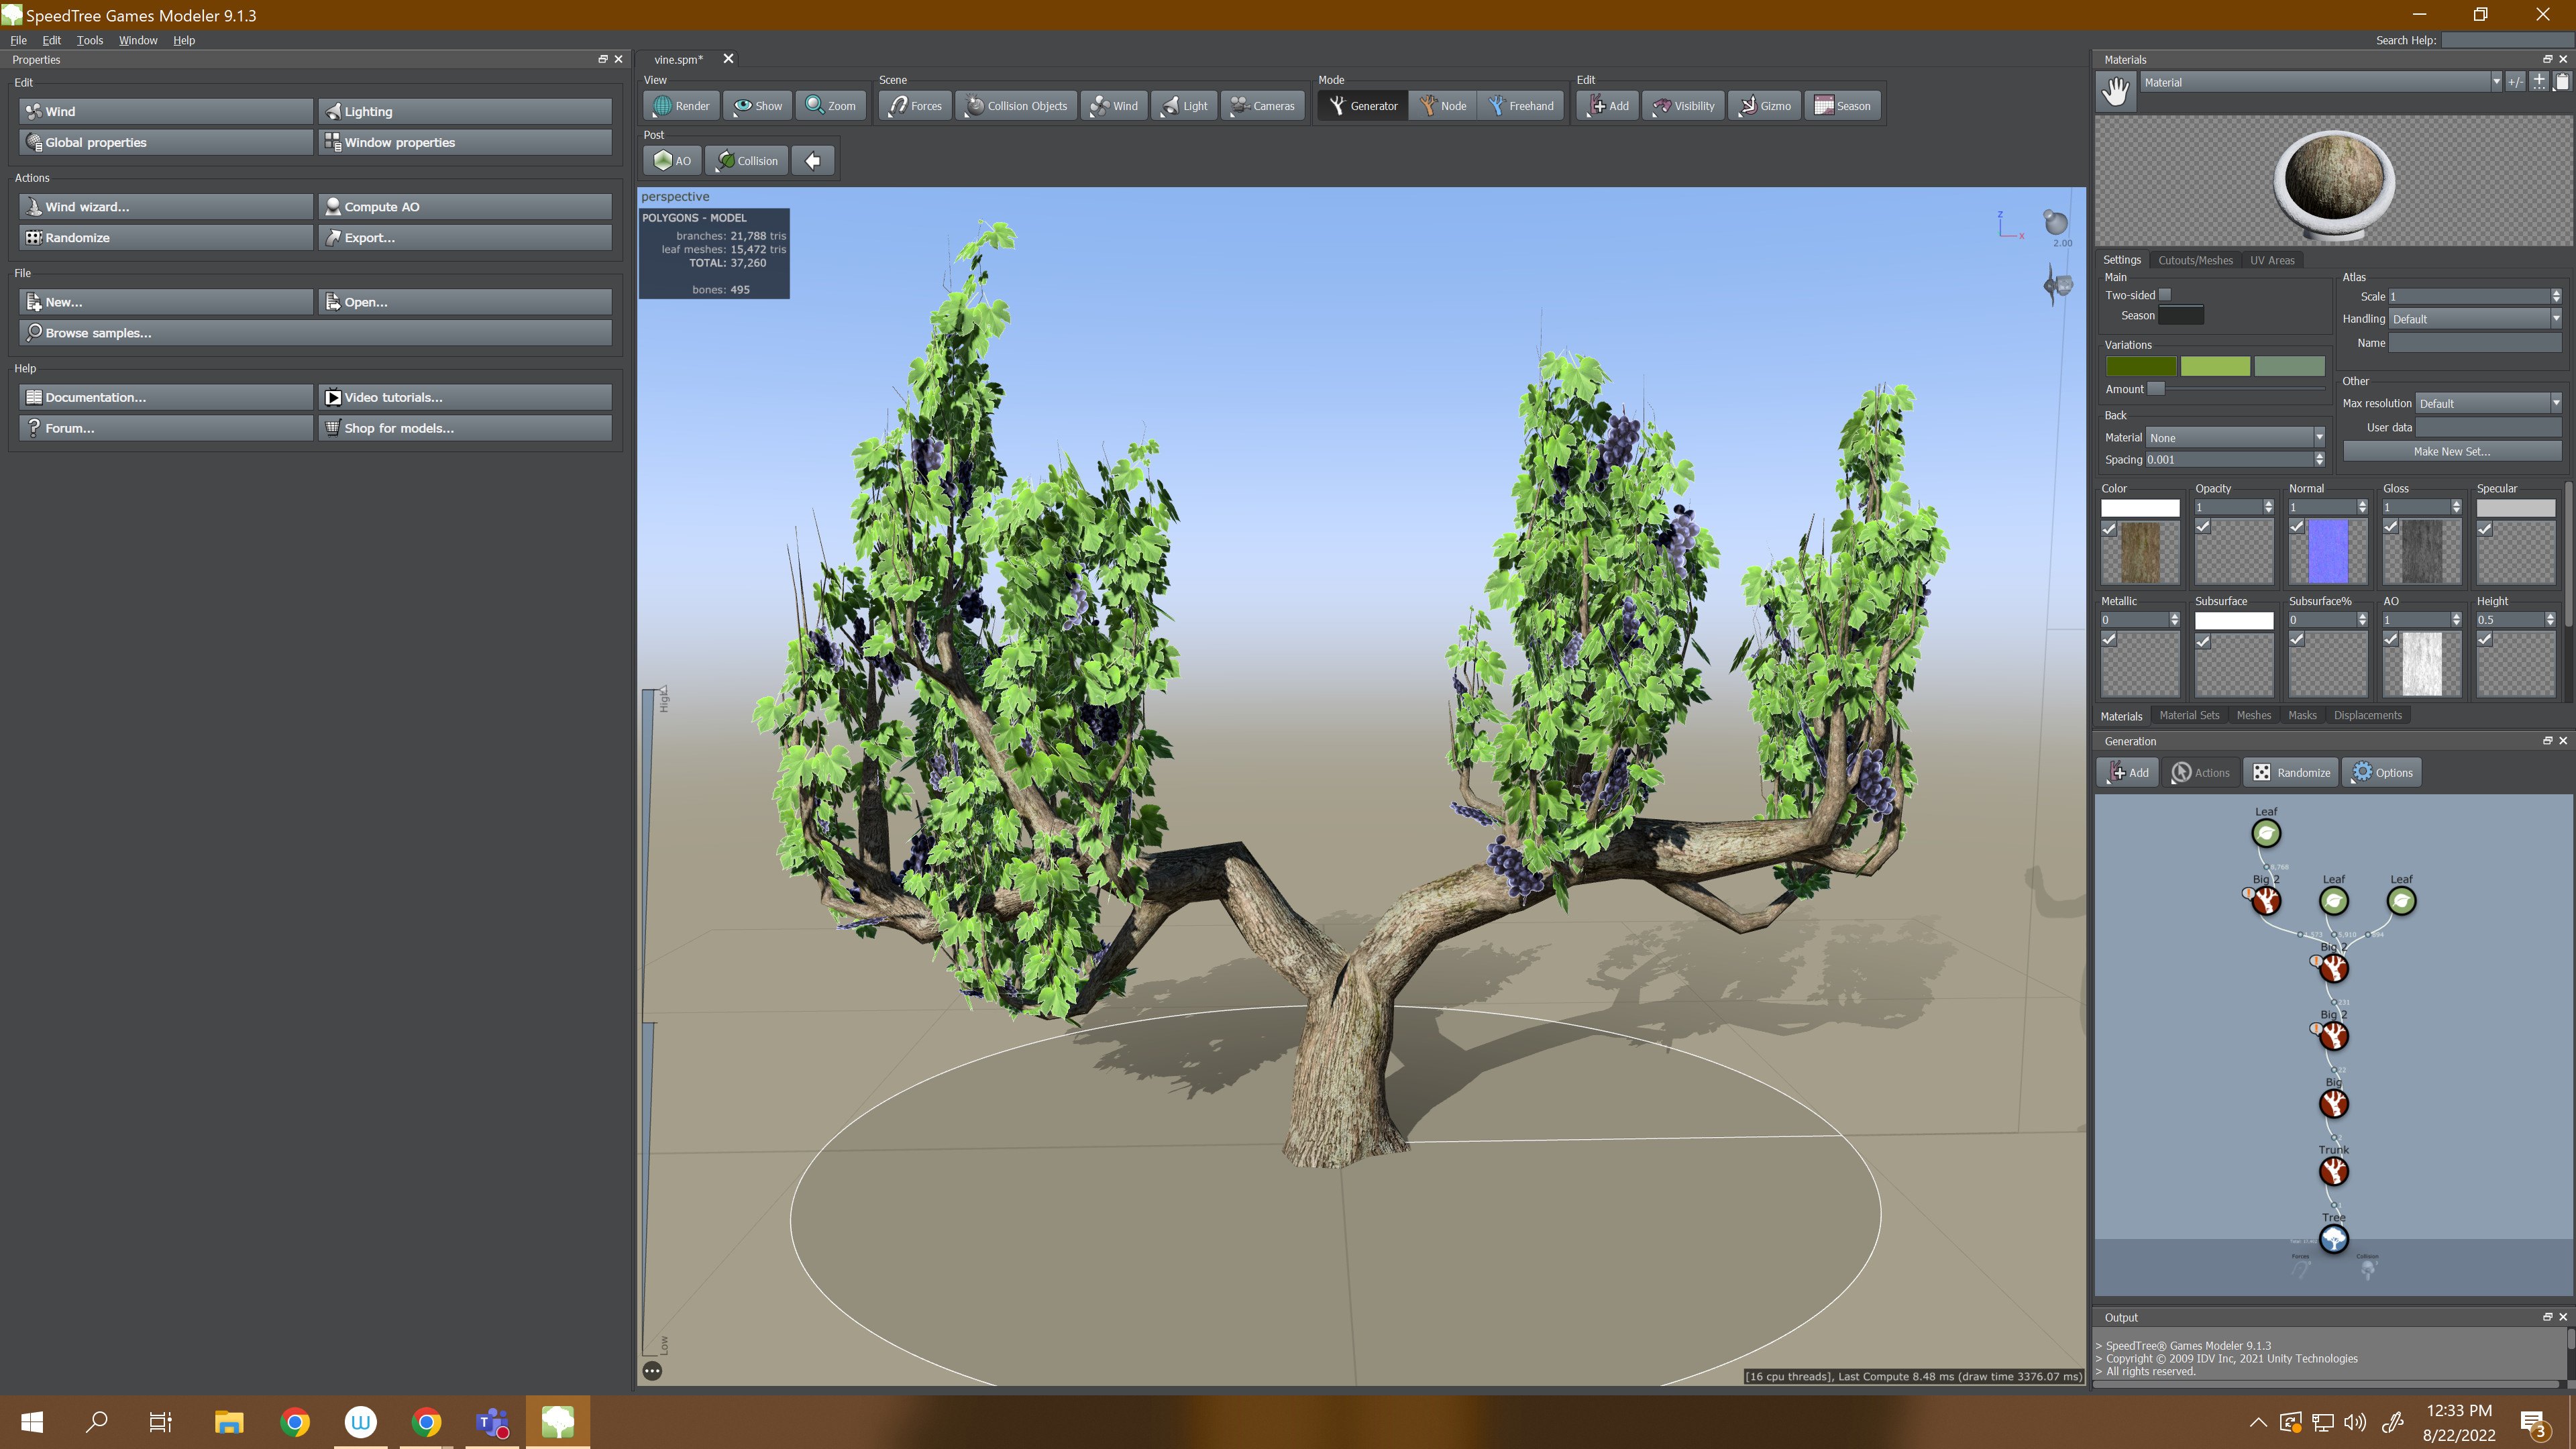2576x1449 pixels.
Task: Open the Tools menu
Action: pyautogui.click(x=90, y=40)
